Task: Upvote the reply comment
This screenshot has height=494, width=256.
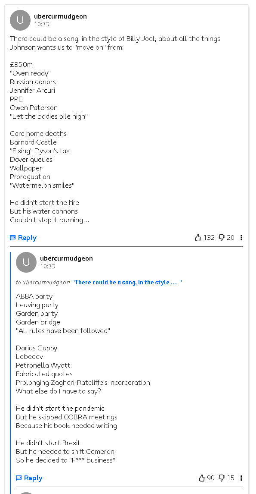Action: pos(201,478)
